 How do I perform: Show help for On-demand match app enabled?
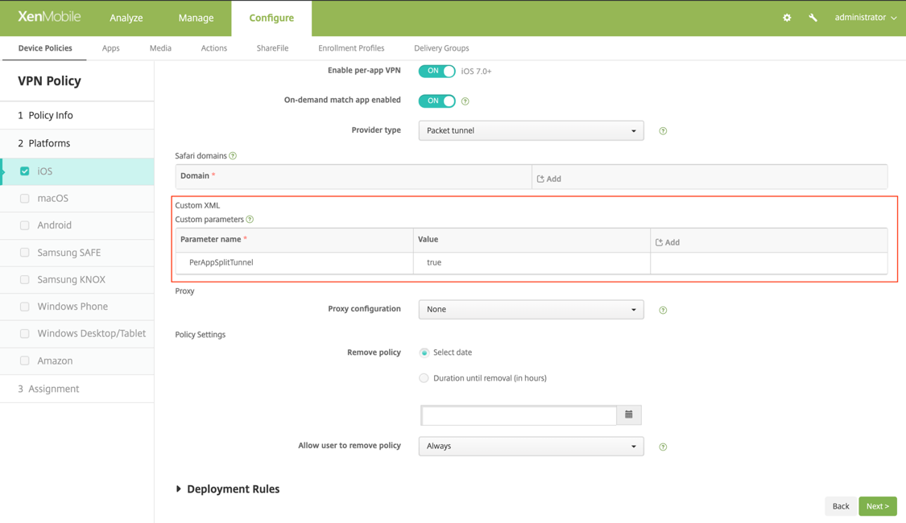[465, 101]
